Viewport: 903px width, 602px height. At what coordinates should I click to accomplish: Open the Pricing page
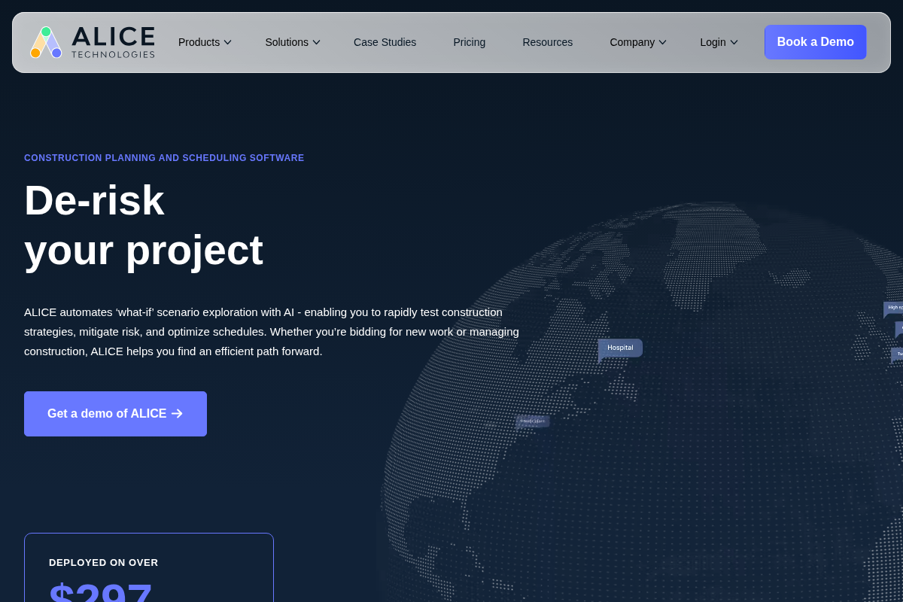[x=469, y=42]
